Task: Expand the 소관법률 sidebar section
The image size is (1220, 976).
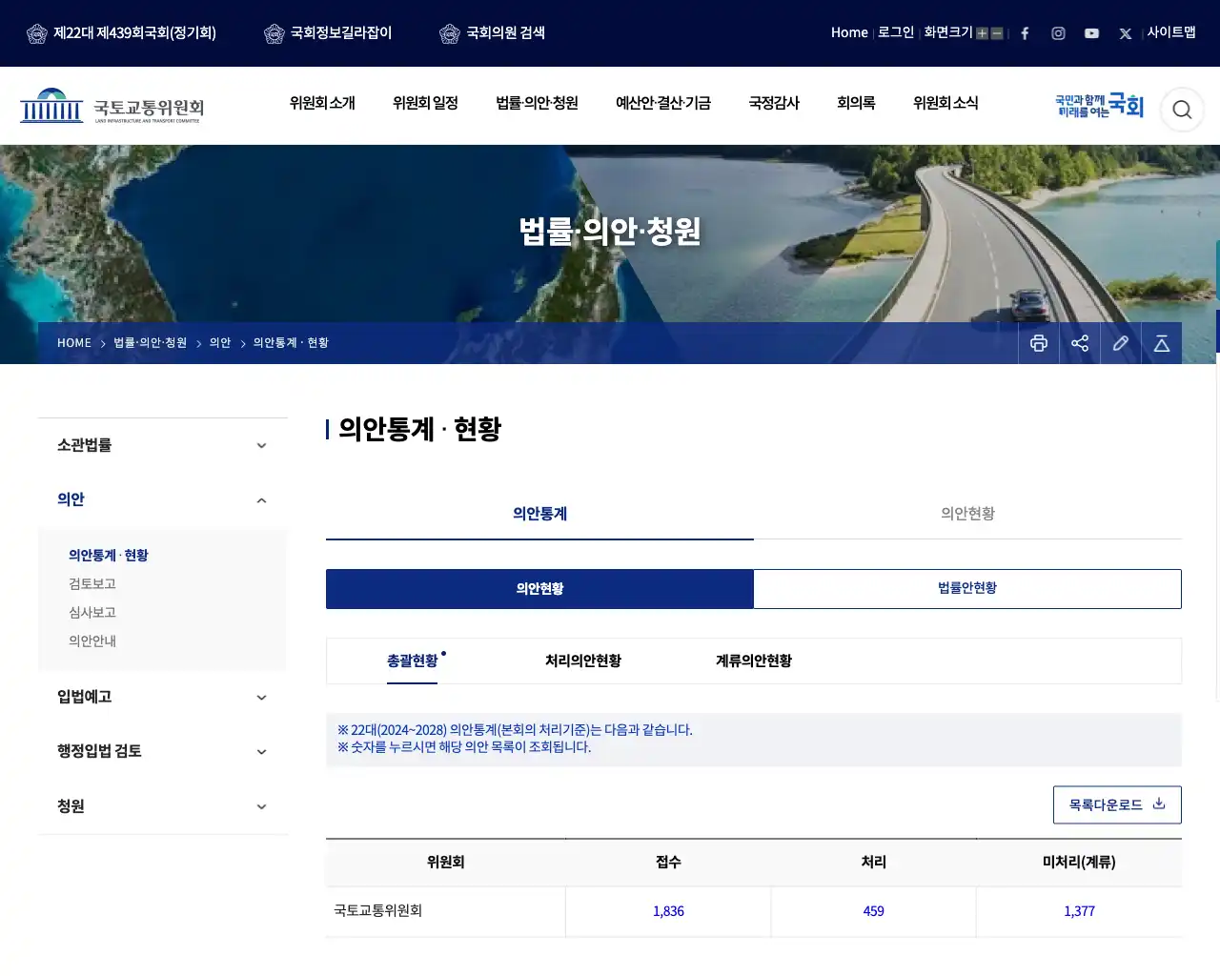Action: [x=163, y=445]
